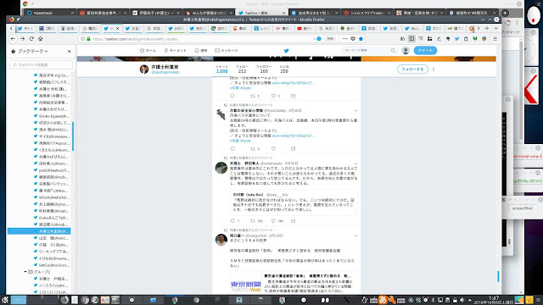Open the profile avatar menu in Twitter header
The width and height of the screenshot is (543, 305).
[x=406, y=51]
